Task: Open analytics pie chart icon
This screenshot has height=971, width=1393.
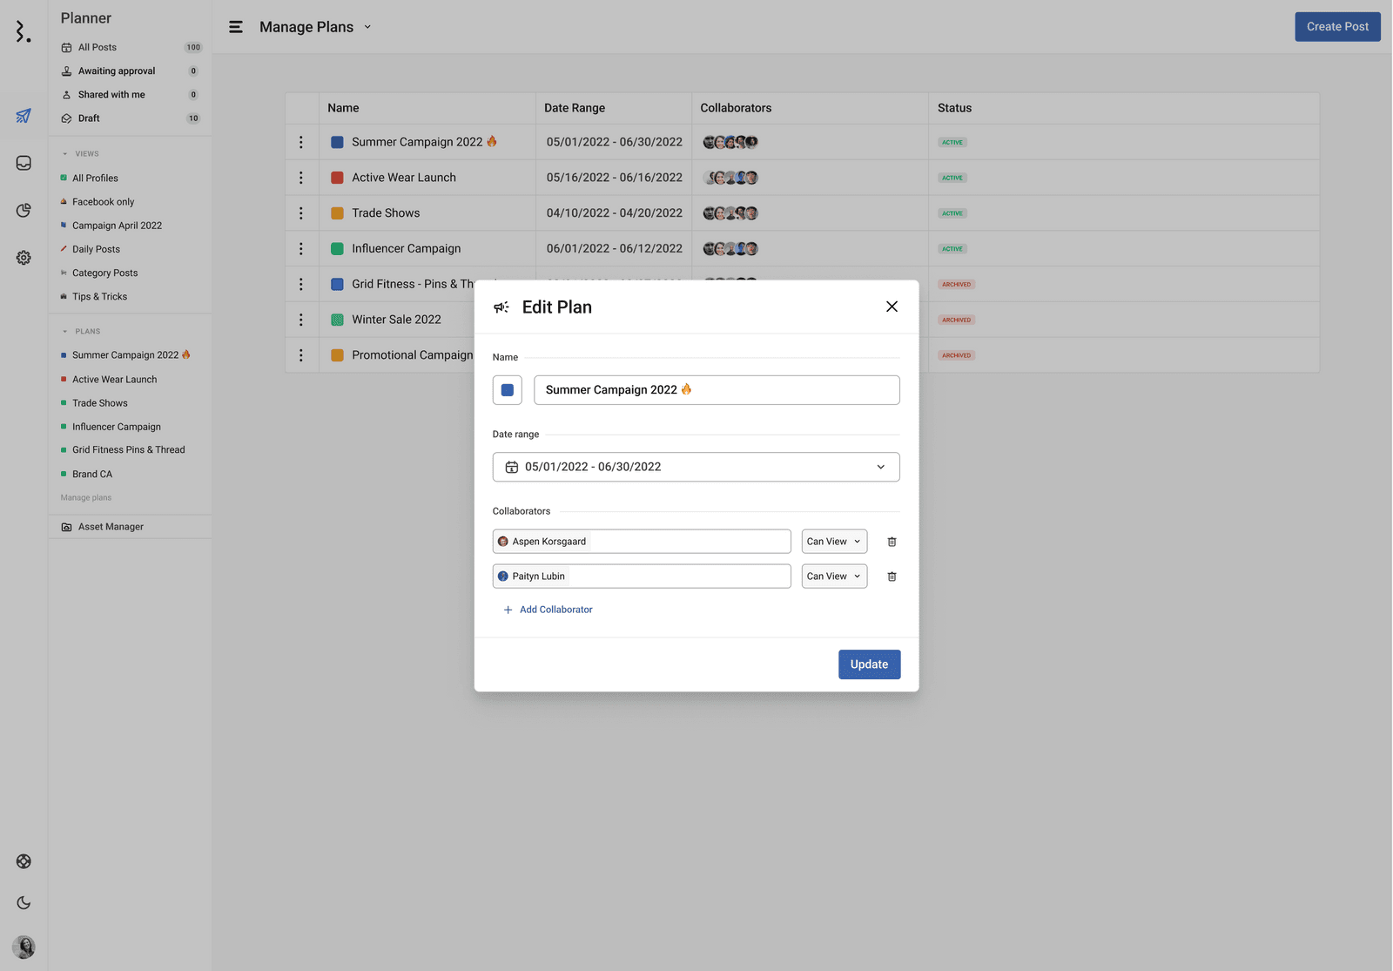Action: click(x=24, y=211)
